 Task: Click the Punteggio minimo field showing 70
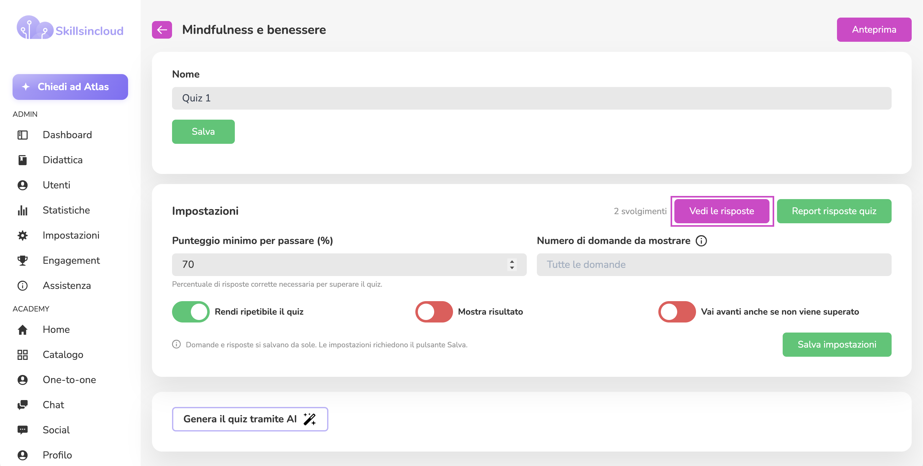click(x=349, y=264)
